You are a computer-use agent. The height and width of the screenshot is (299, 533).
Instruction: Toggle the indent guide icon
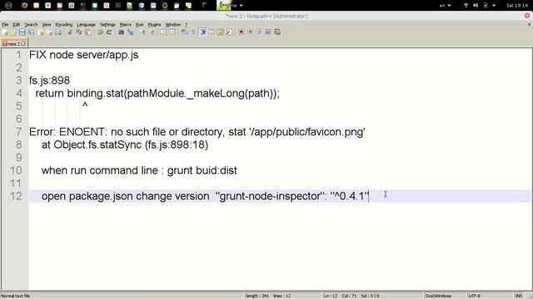pyautogui.click(x=203, y=32)
